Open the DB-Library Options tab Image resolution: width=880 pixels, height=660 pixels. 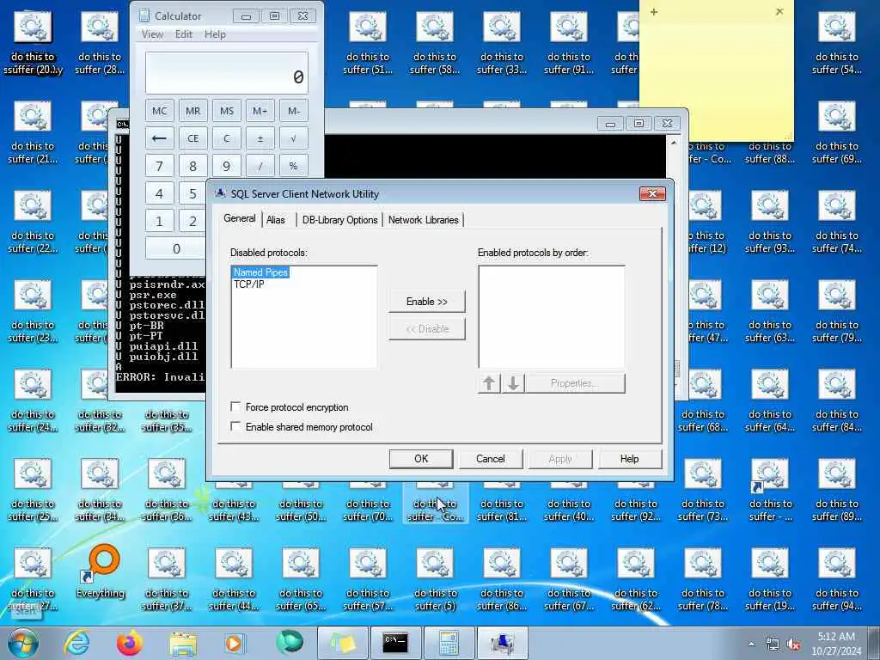(339, 220)
